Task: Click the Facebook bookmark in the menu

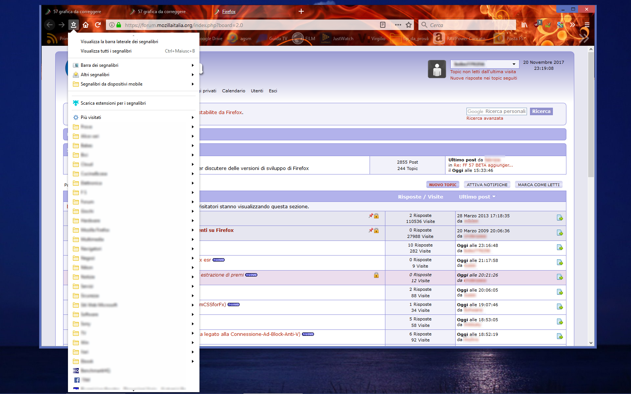Action: coord(134,380)
